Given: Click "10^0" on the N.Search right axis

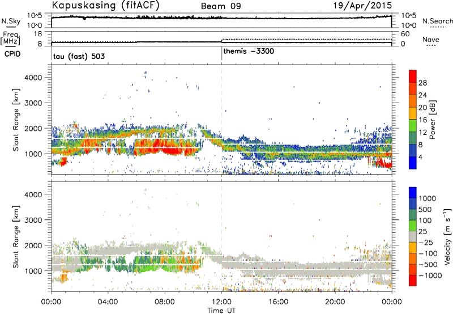Looking at the screenshot, I should point(408,26).
